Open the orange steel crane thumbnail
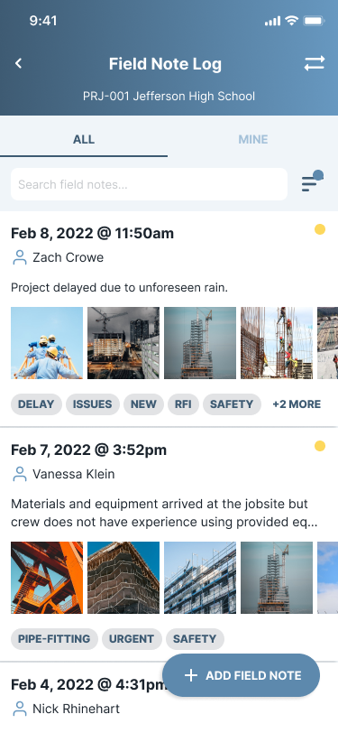 click(x=47, y=578)
